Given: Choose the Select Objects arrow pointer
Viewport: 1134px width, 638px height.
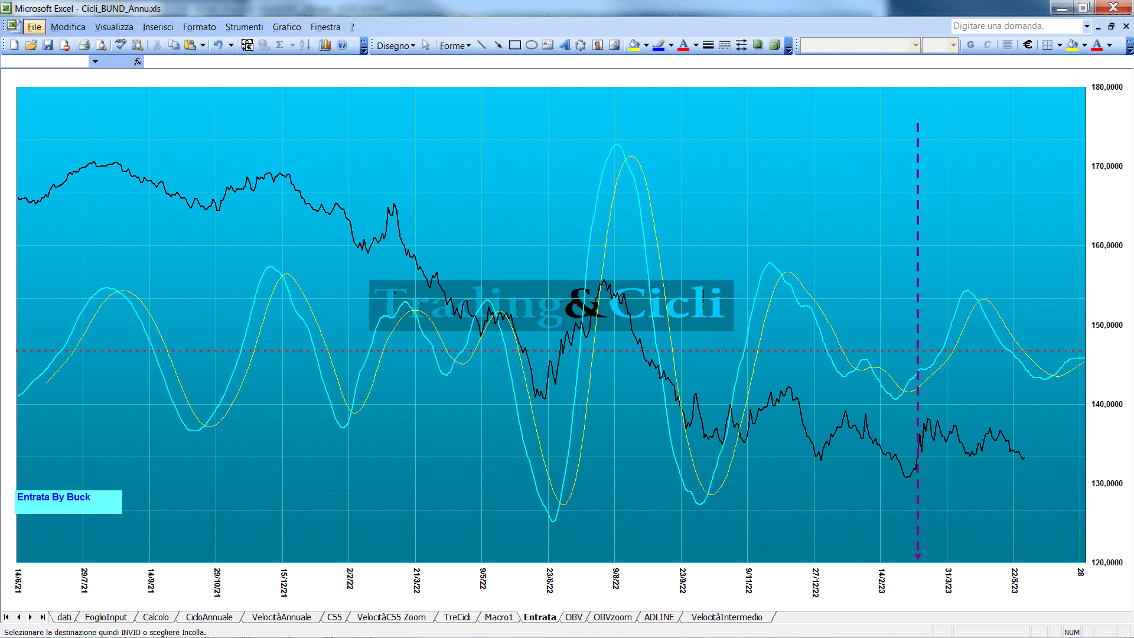Looking at the screenshot, I should 425,45.
